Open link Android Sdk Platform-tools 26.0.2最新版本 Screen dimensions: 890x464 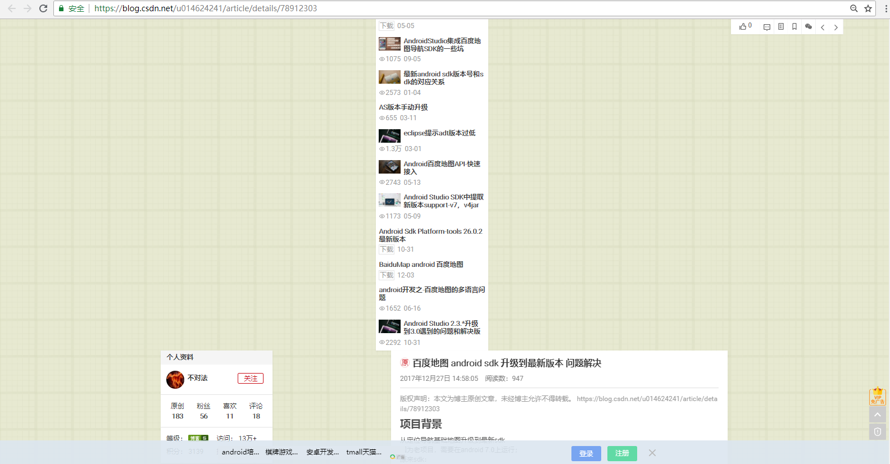click(430, 235)
